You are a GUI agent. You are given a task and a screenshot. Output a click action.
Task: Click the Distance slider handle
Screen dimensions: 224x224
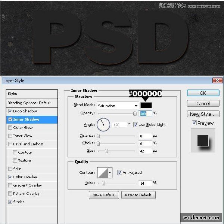[x=98, y=136]
